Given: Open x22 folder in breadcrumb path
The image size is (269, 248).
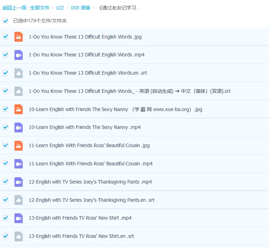Looking at the screenshot, I should pos(60,8).
